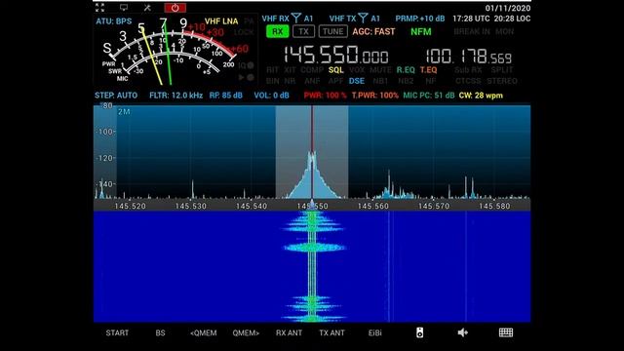Change the AGC: FAST setting
The height and width of the screenshot is (351, 624).
373,31
